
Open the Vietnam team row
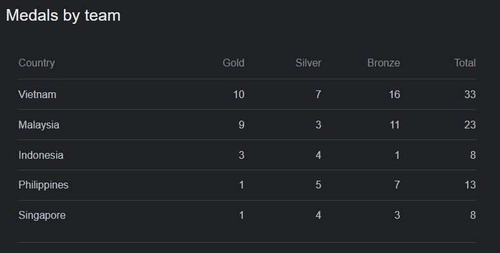coord(247,94)
